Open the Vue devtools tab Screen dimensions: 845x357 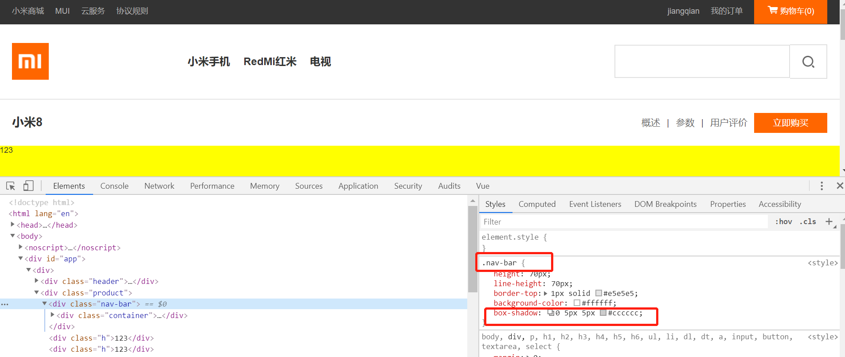[483, 186]
